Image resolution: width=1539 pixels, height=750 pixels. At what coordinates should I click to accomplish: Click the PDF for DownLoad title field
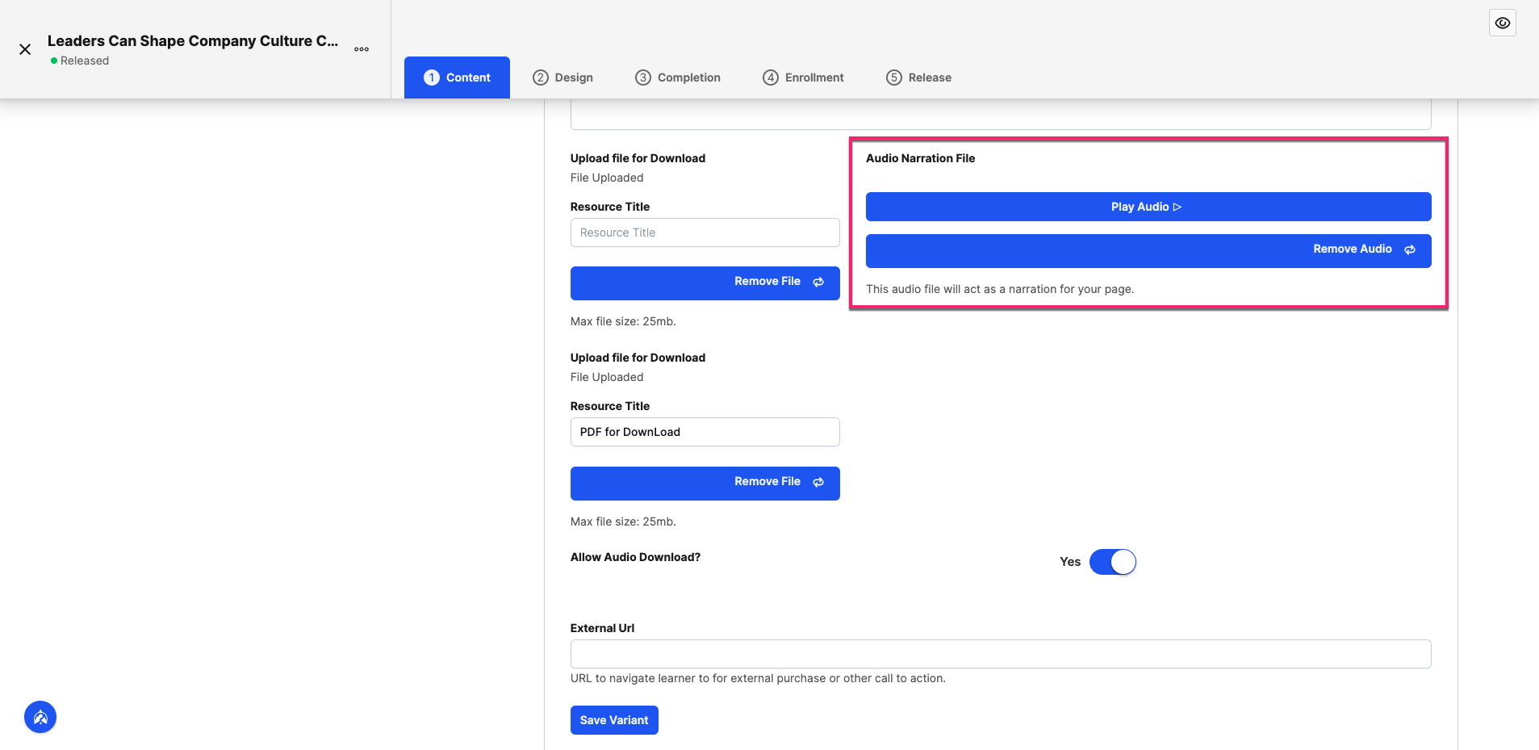pyautogui.click(x=705, y=432)
